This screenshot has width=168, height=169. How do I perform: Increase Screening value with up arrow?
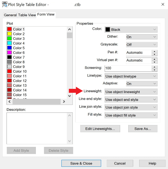pos(154,67)
